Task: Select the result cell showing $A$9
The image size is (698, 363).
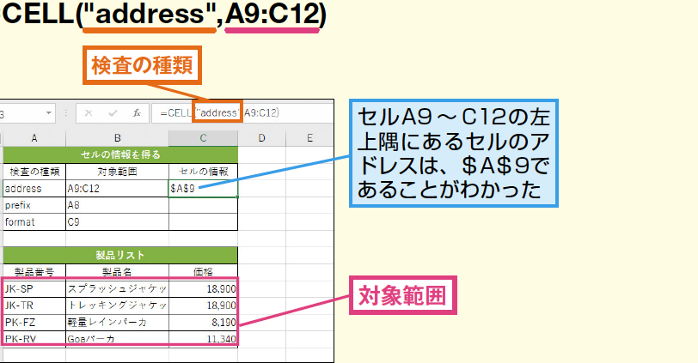Action: 203,189
